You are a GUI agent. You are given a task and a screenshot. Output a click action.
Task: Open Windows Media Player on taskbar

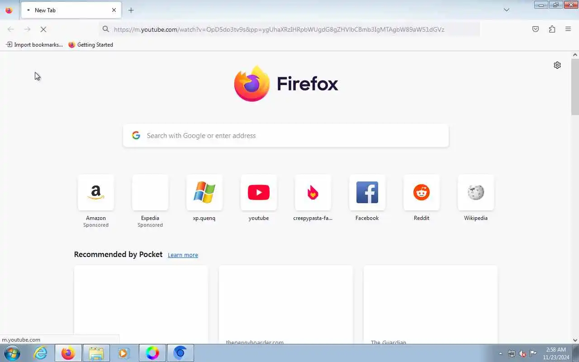pyautogui.click(x=123, y=353)
